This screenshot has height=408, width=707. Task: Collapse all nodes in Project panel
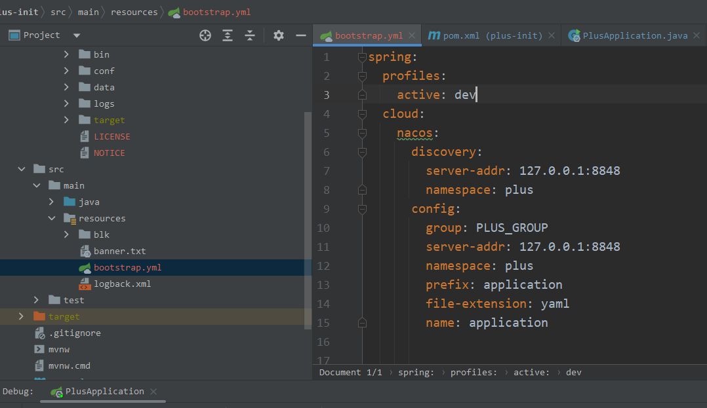250,35
